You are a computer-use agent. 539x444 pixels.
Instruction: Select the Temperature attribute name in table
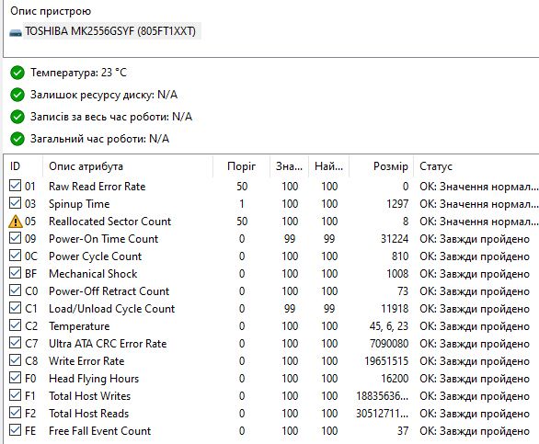(79, 326)
